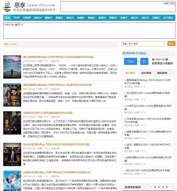The height and width of the screenshot is (191, 177).
Task: Open the 关于思享 page
Action: click(x=168, y=18)
